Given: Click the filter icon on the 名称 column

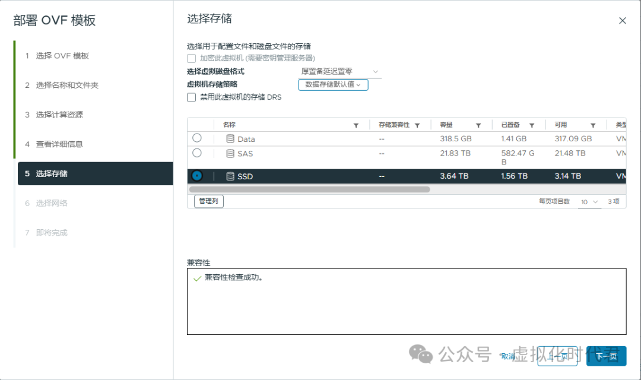Looking at the screenshot, I should [356, 125].
